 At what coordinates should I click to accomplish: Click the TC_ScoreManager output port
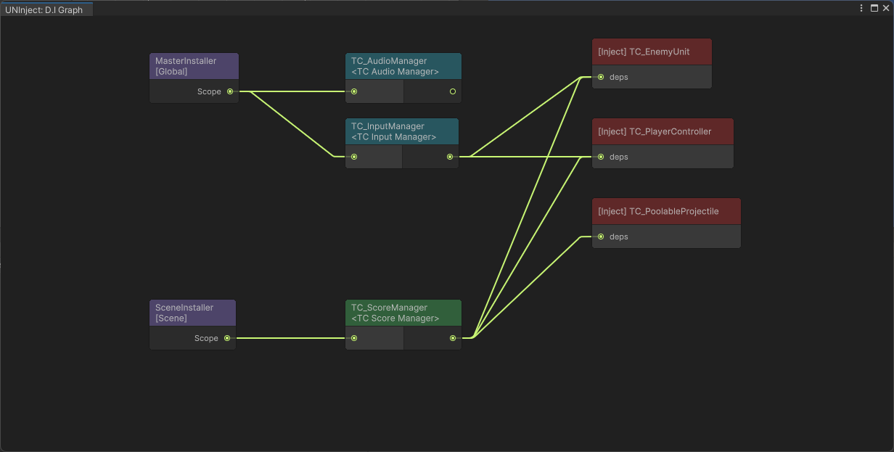tap(453, 338)
